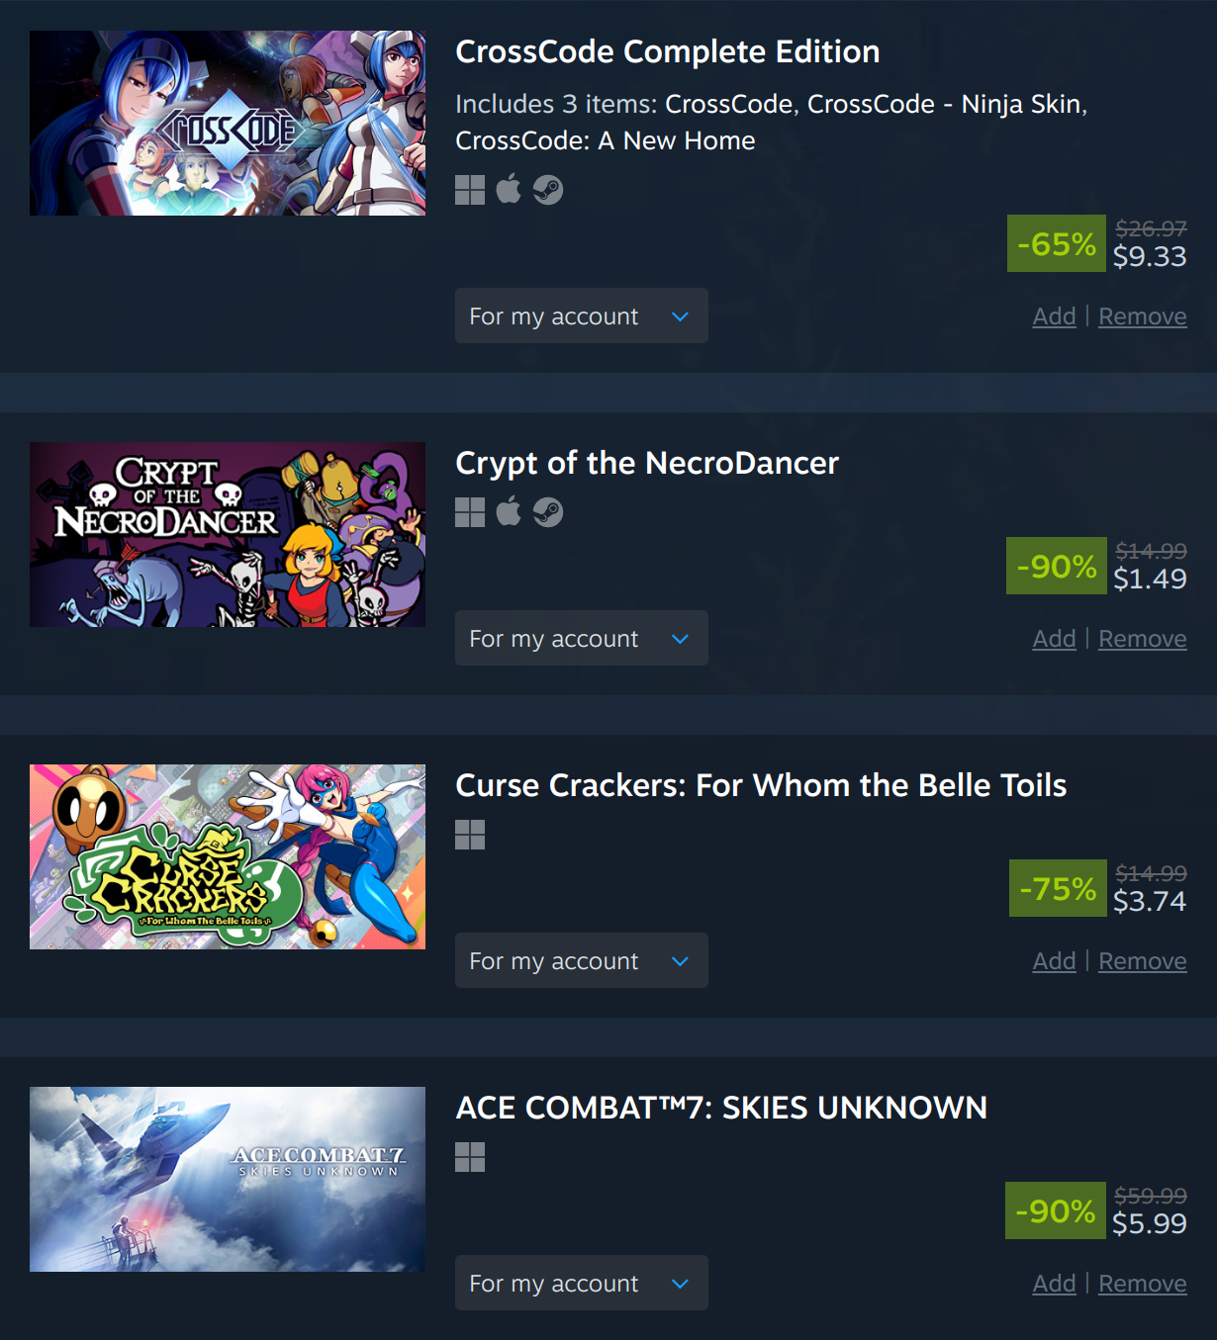Remove CrossCode Complete Edition from cart

click(1143, 316)
